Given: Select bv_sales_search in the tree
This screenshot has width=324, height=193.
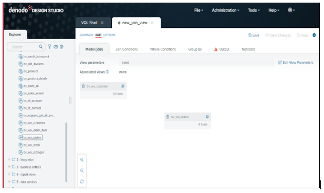Looking at the screenshot, I should (x=34, y=94).
